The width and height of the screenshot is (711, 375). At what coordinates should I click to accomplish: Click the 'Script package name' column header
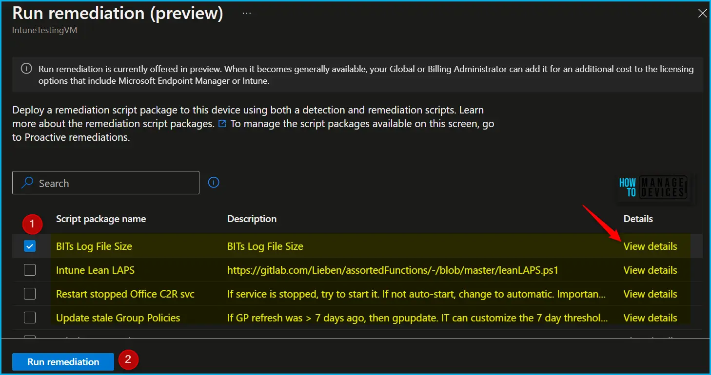[101, 219]
